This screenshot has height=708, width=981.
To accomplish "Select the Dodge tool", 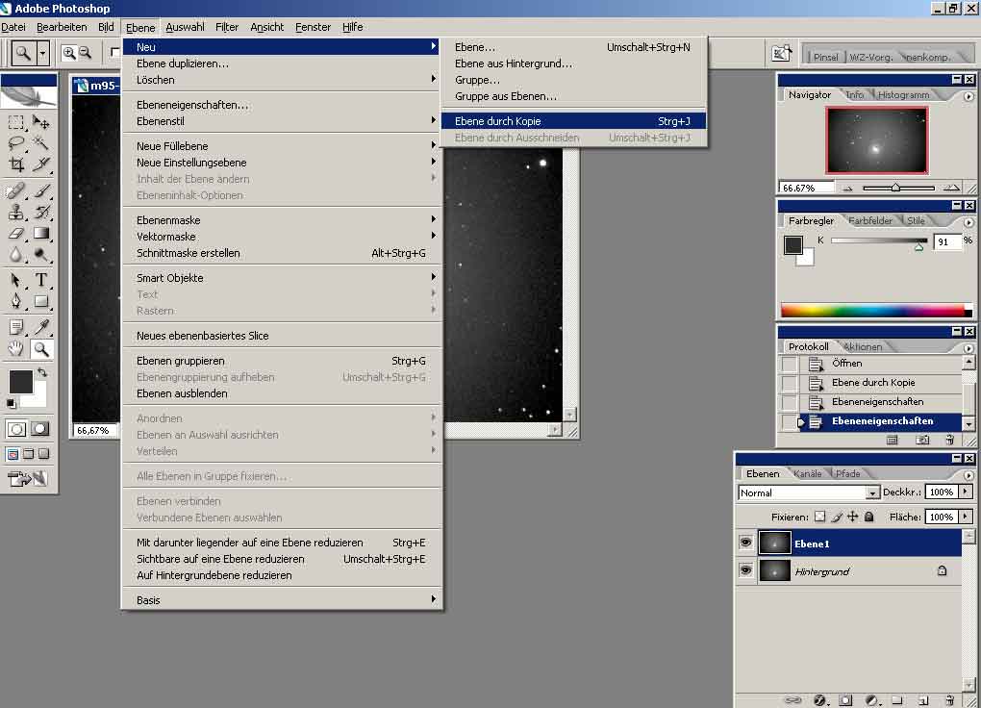I will coord(41,255).
